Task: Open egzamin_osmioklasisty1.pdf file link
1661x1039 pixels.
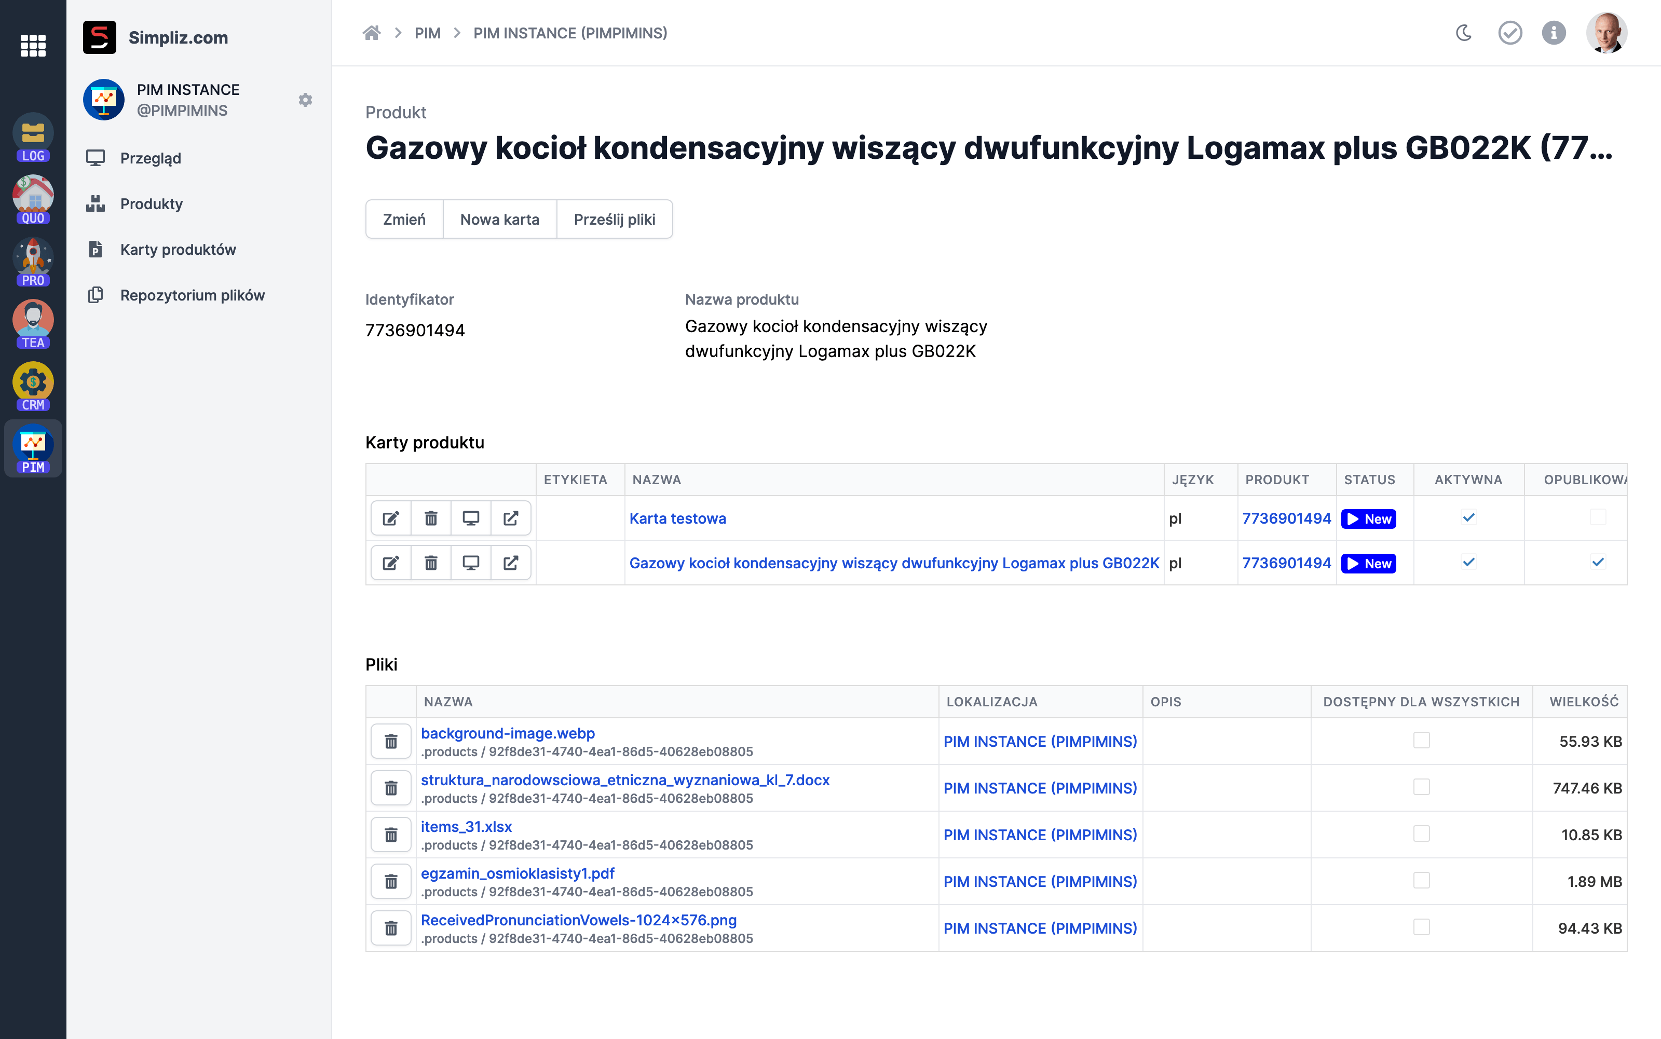Action: [518, 873]
